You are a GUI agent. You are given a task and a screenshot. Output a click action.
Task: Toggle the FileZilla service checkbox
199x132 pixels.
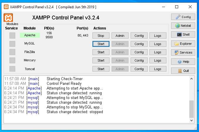[12, 52]
